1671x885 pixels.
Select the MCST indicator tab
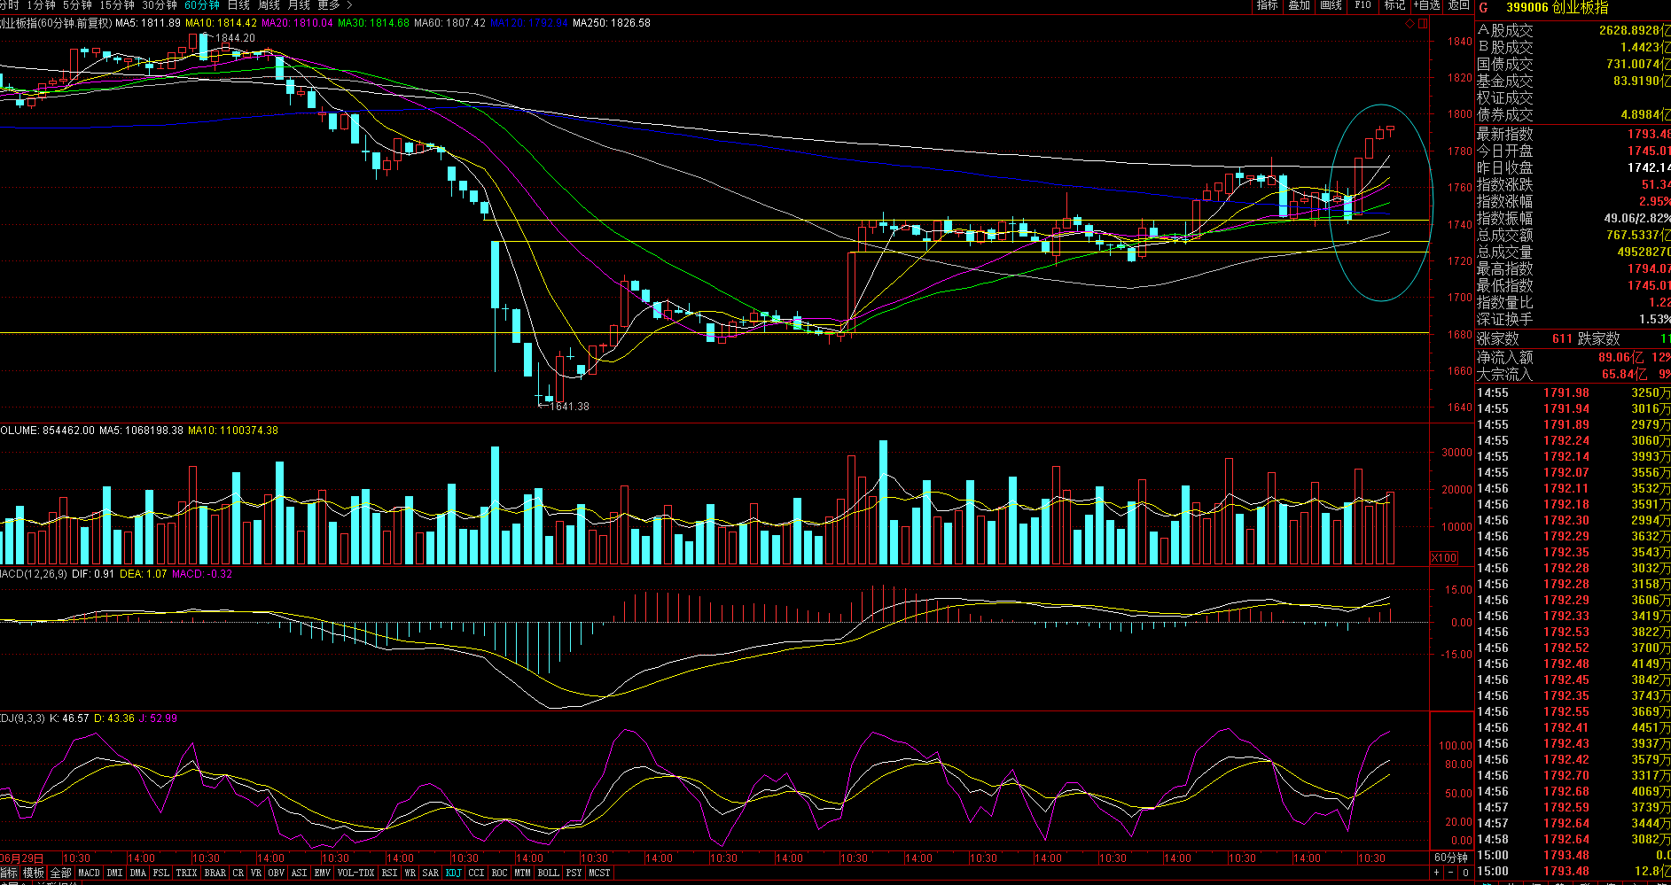599,873
